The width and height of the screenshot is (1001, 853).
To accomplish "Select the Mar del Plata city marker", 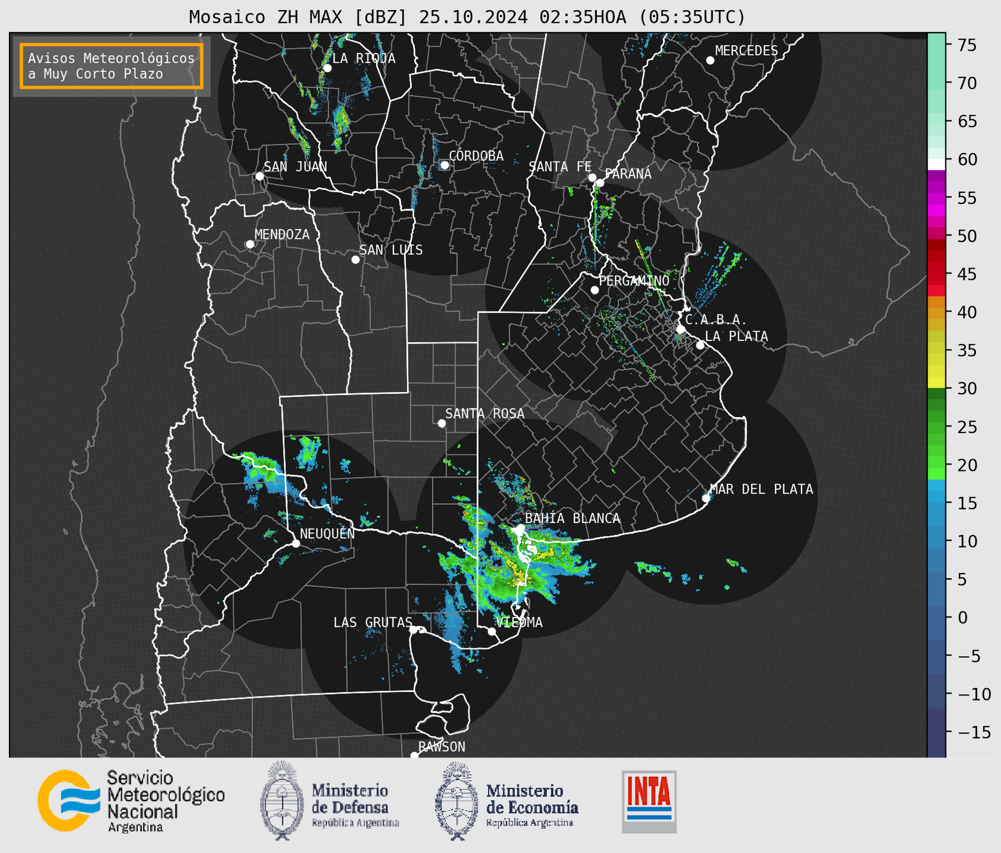I will [x=706, y=498].
